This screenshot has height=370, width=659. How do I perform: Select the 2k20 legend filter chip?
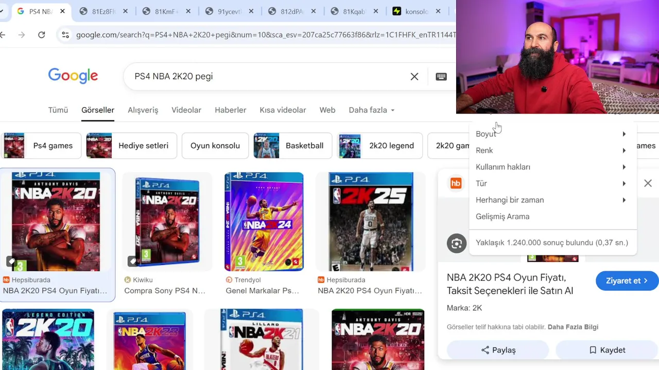[380, 145]
